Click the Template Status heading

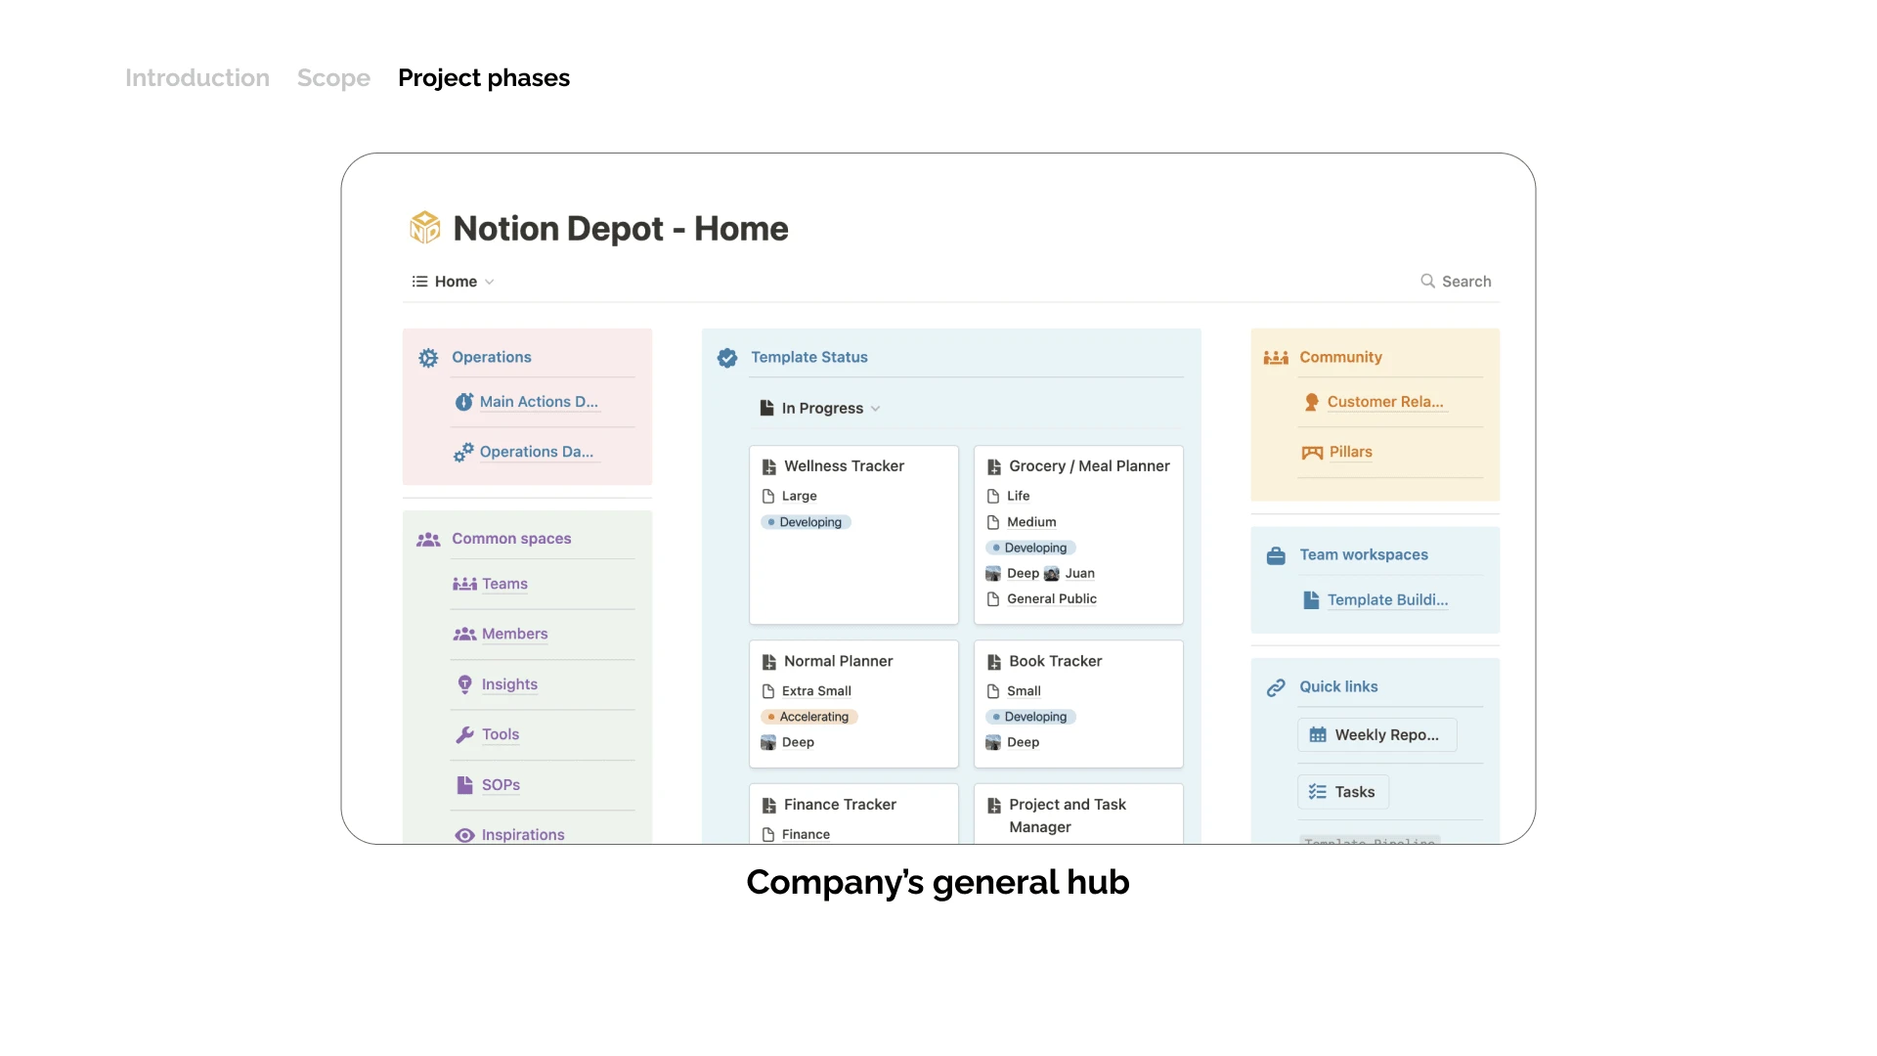809,358
